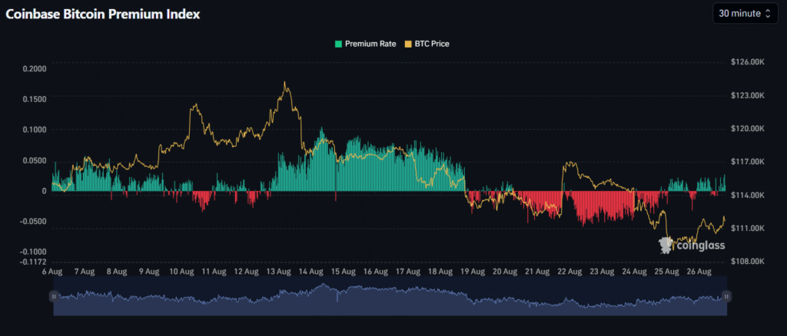The height and width of the screenshot is (336, 787).
Task: Click the $123.00K price axis value
Action: coord(747,95)
